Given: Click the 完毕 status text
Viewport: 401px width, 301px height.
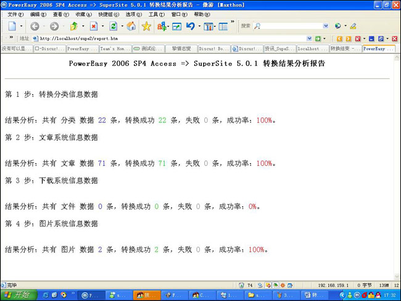Looking at the screenshot, I should point(12,285).
